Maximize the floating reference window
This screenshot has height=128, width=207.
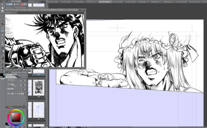point(82,10)
